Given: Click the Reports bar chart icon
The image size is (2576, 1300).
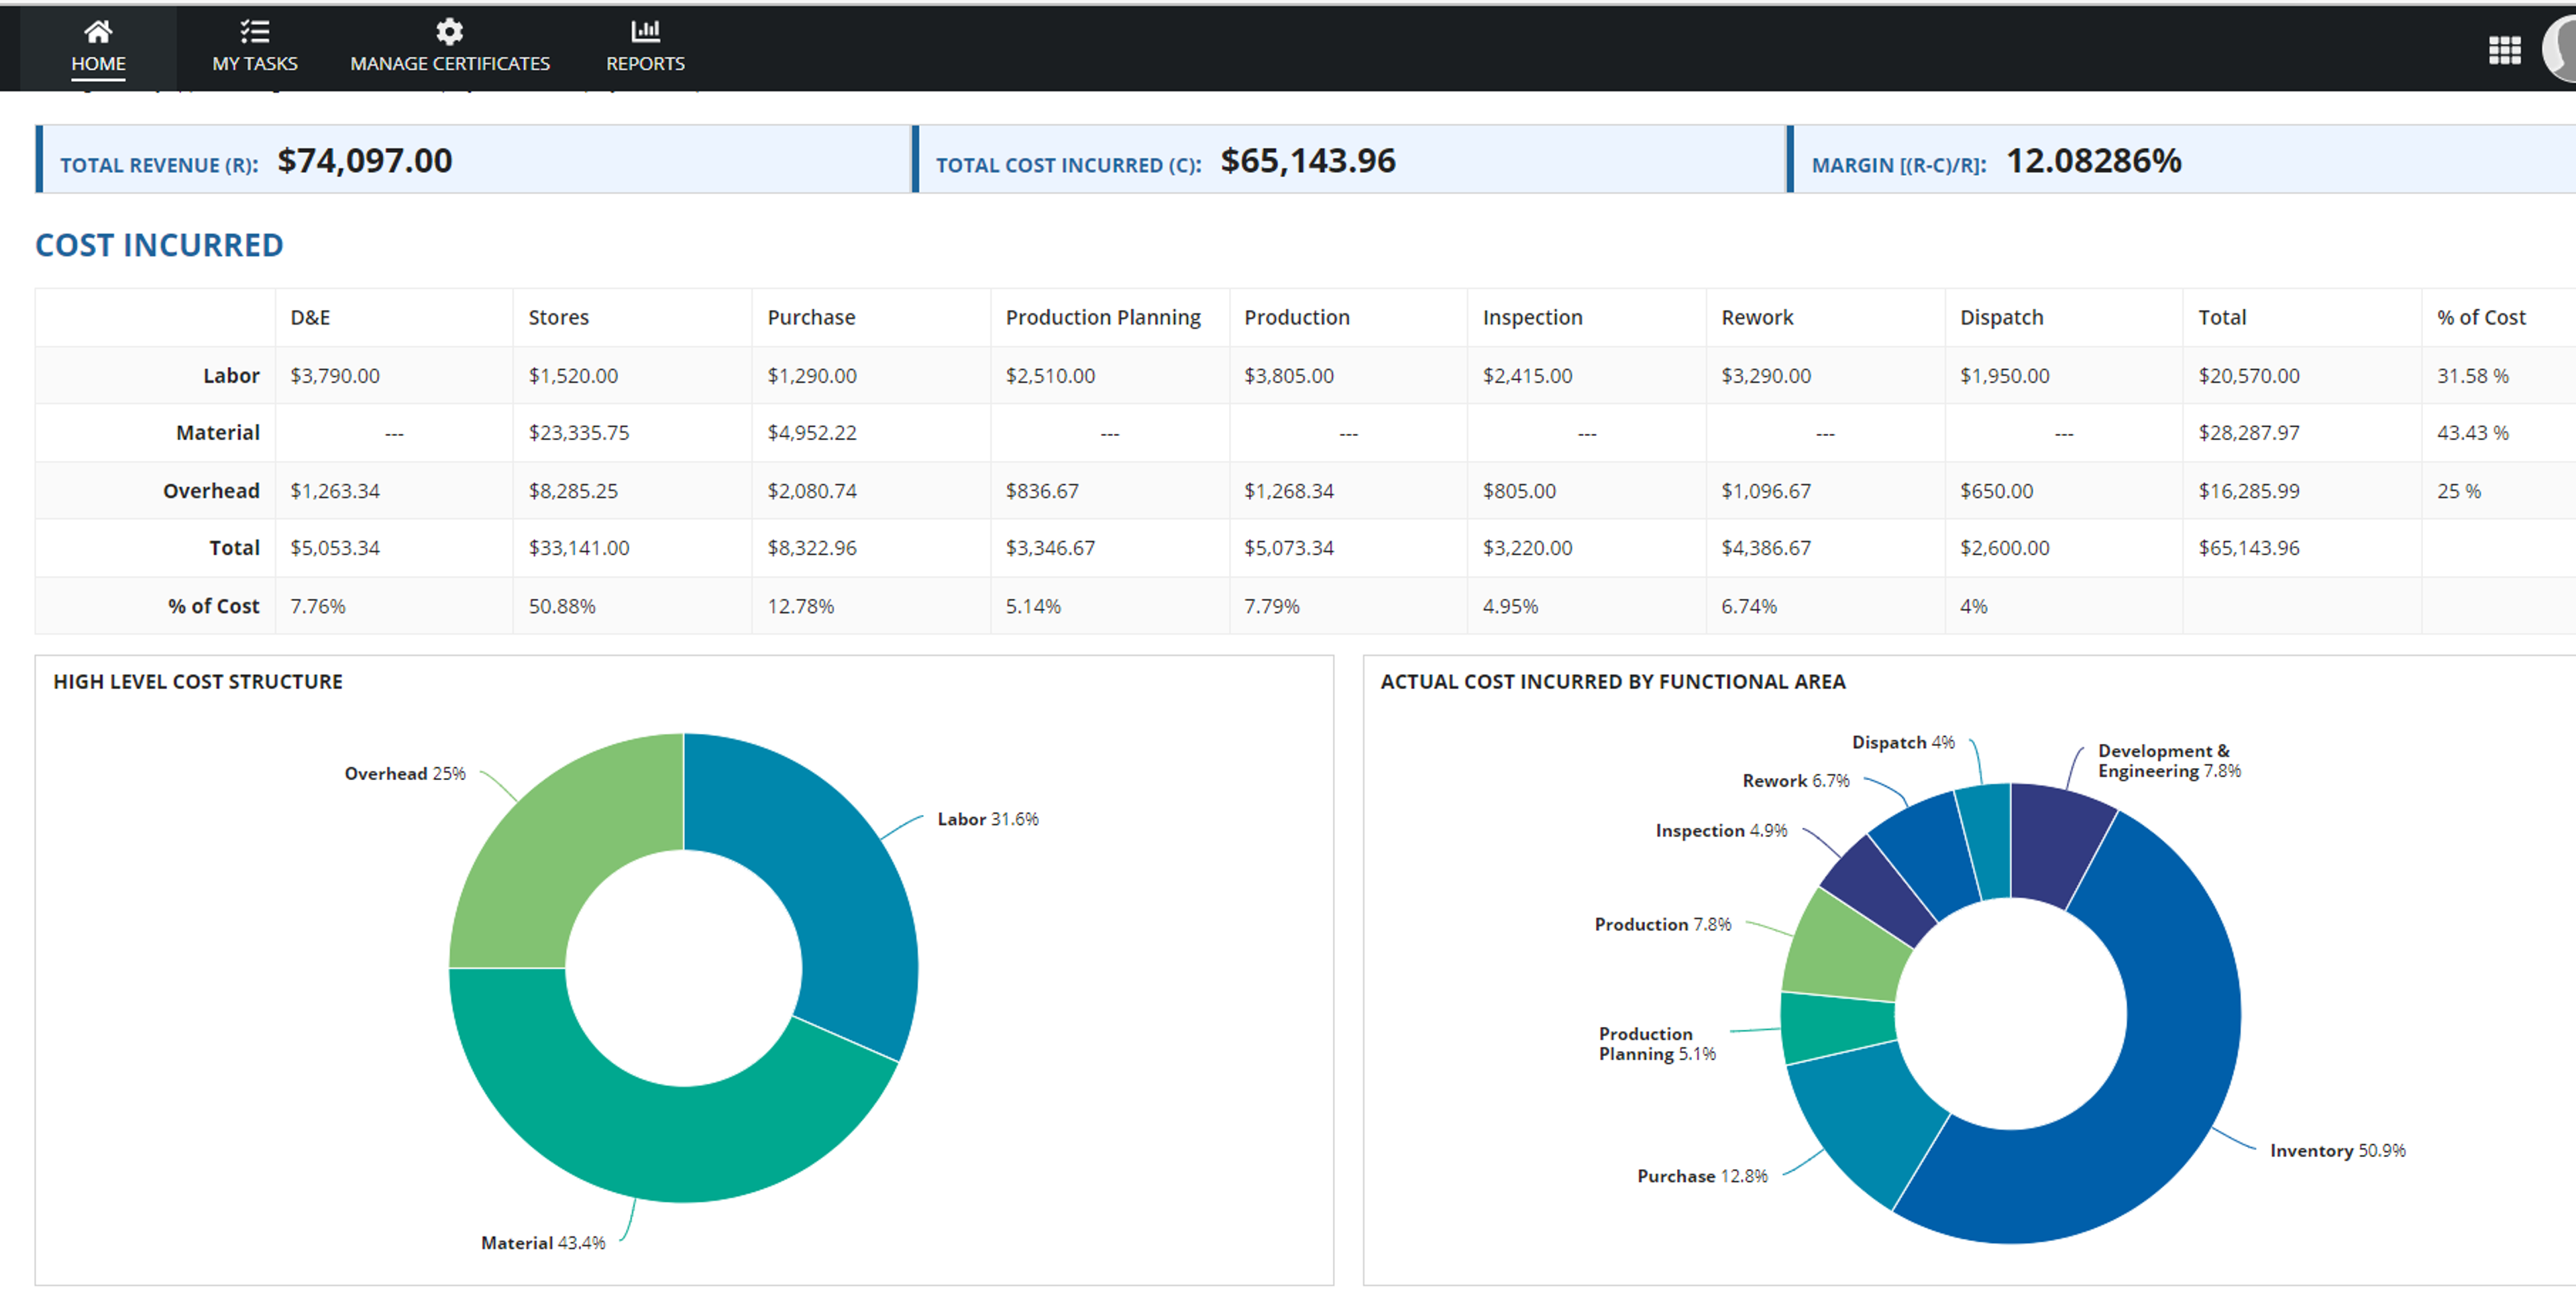Looking at the screenshot, I should pyautogui.click(x=645, y=31).
